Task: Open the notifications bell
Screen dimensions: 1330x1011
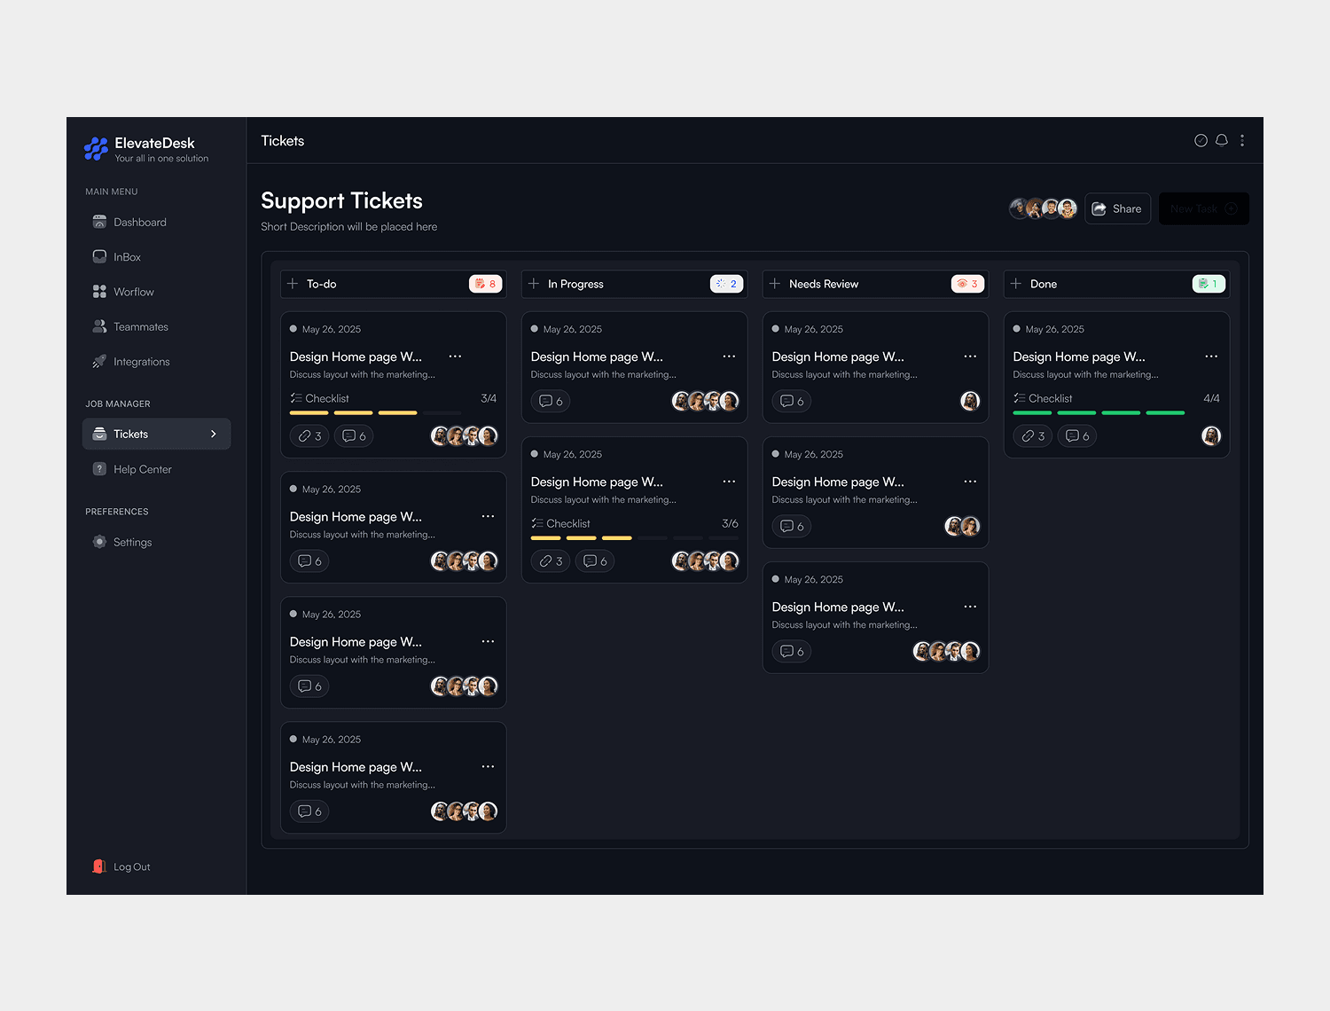Action: 1222,140
